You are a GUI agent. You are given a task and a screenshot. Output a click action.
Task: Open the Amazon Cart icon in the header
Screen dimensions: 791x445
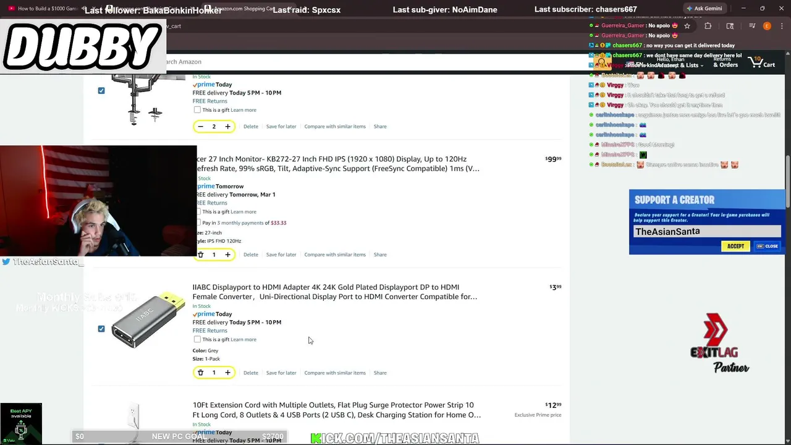pos(762,62)
